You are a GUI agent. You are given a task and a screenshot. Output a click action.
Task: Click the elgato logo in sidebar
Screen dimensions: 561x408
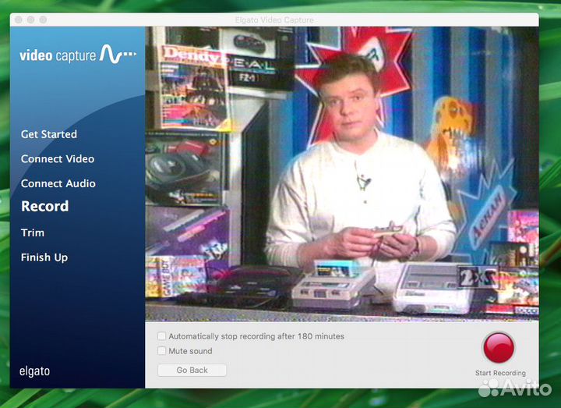click(x=34, y=371)
